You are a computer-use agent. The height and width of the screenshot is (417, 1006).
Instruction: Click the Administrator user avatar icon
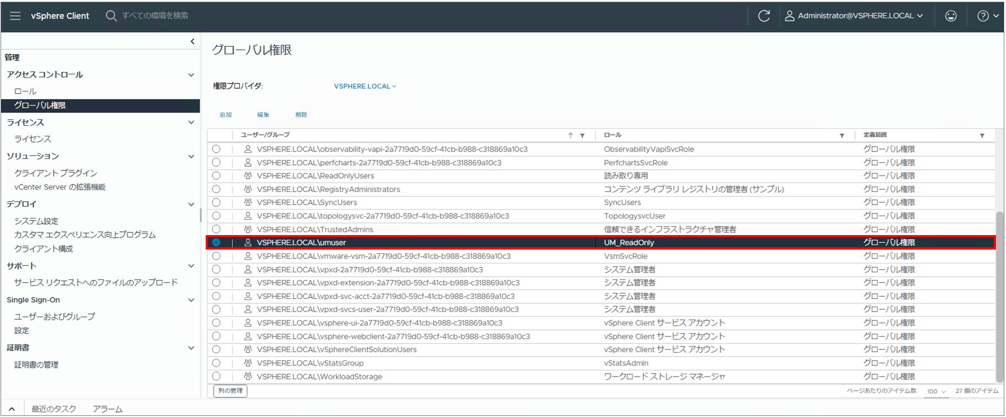click(x=789, y=16)
